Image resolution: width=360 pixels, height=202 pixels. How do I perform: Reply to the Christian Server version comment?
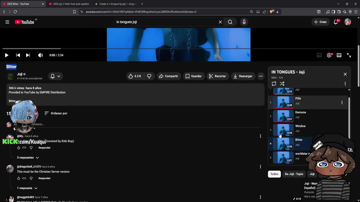[44, 178]
